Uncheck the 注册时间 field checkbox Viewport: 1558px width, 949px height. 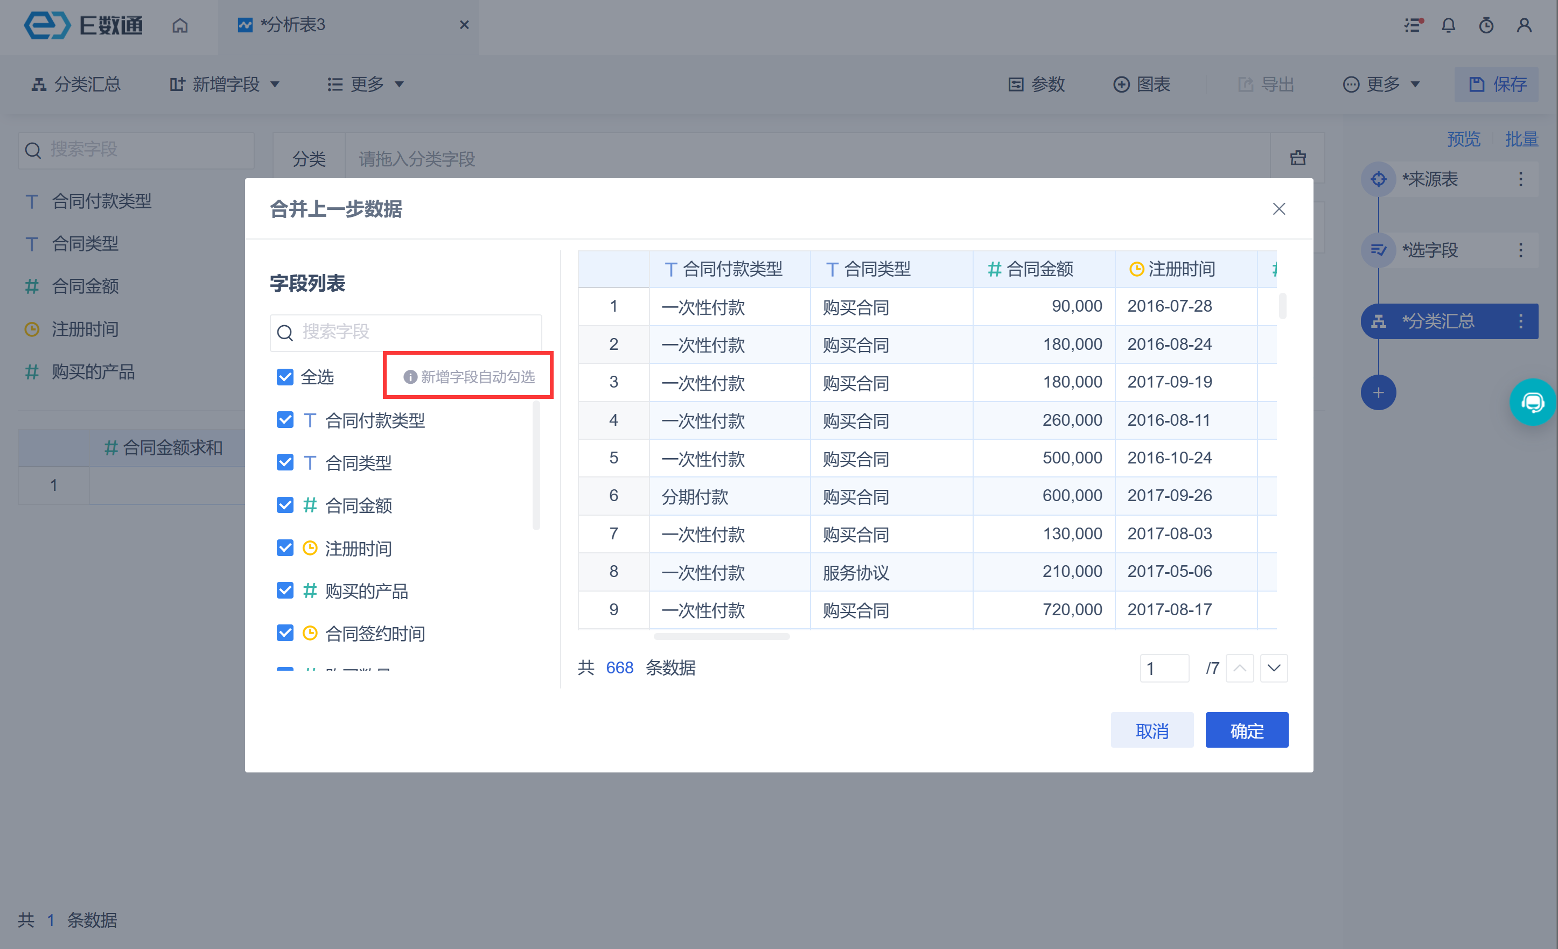pos(285,548)
